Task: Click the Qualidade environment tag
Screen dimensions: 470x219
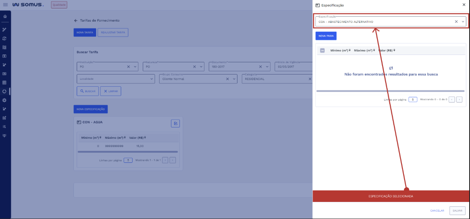Action: [59, 5]
